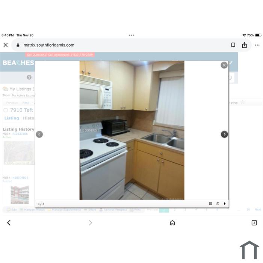
Task: Navigate back in the browser
Action: click(9, 223)
